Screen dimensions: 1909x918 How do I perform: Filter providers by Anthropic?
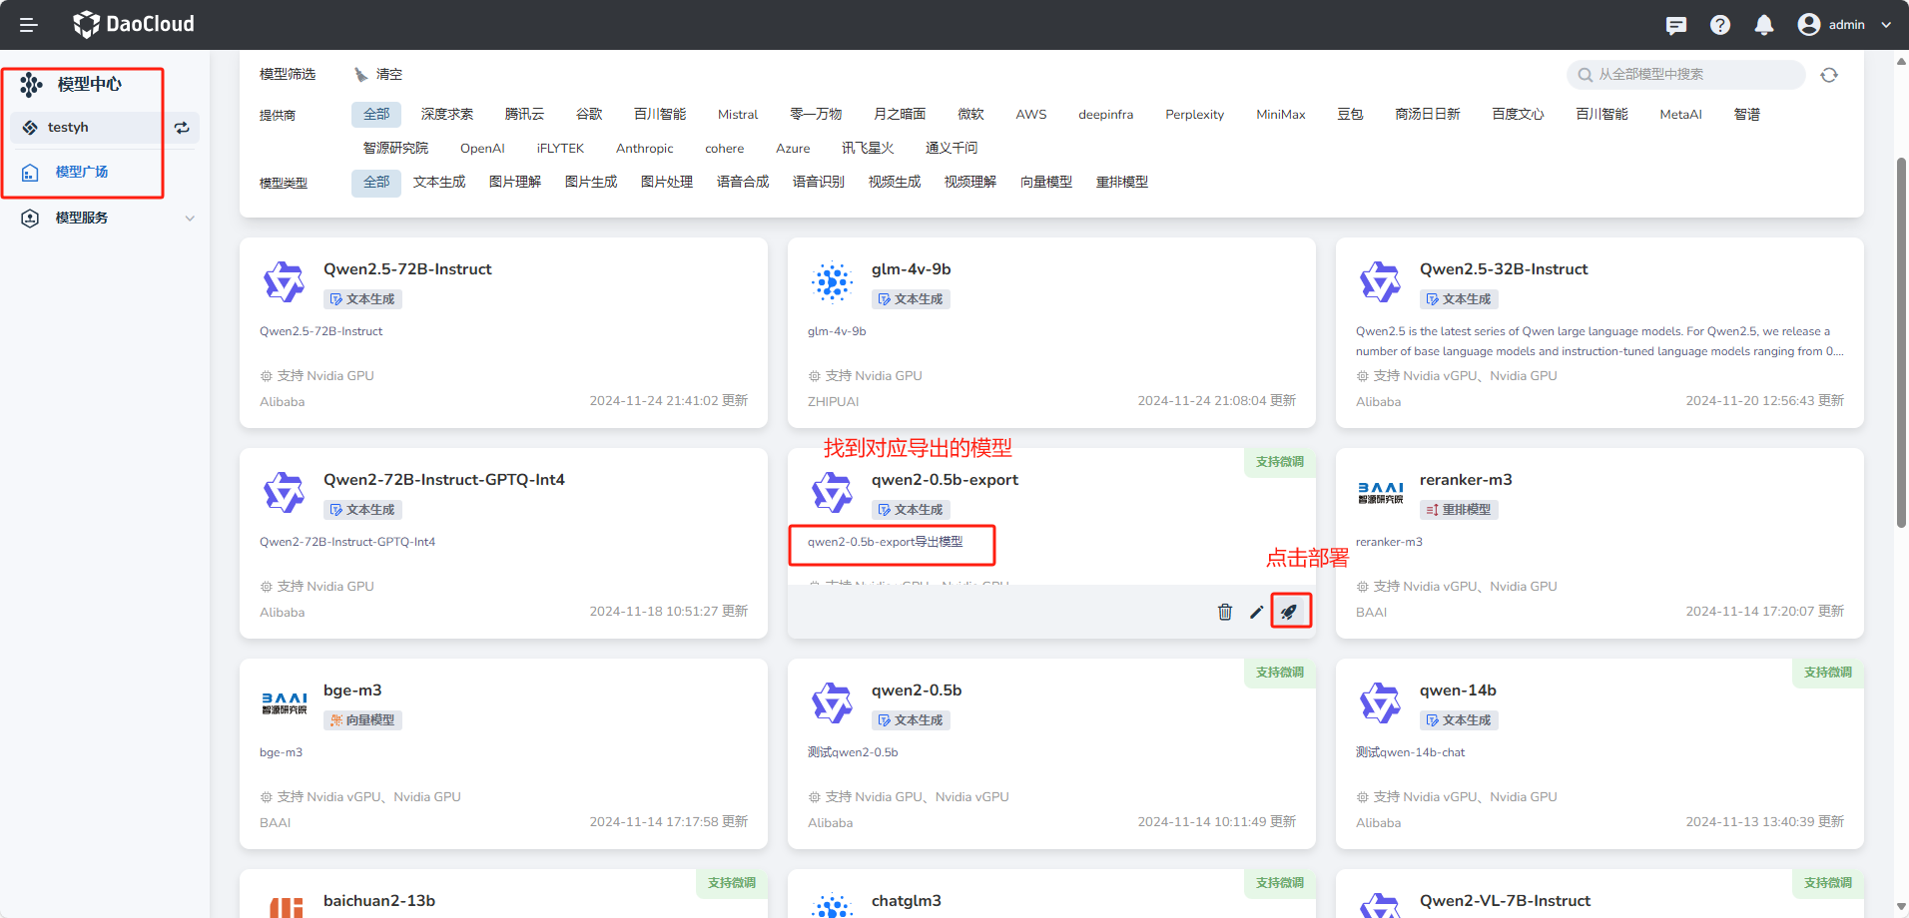click(x=645, y=149)
